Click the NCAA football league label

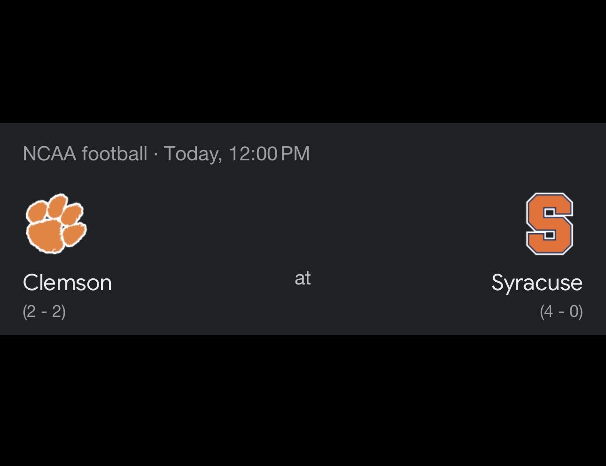(x=85, y=154)
